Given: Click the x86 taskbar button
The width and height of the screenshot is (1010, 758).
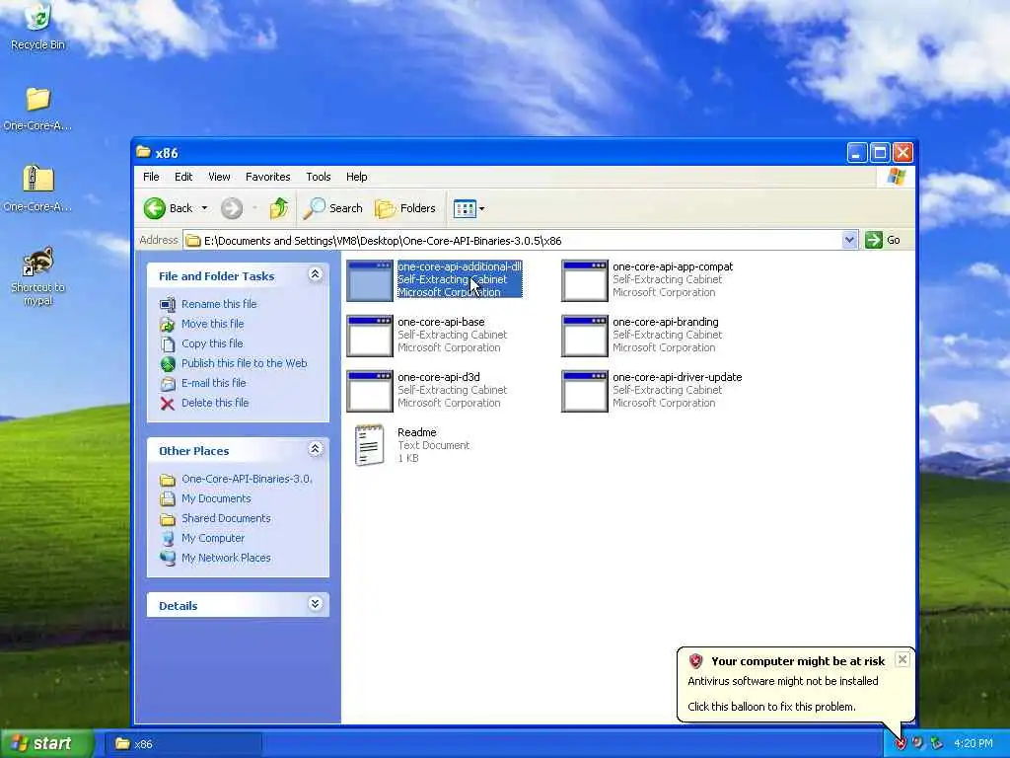Looking at the screenshot, I should click(x=183, y=744).
